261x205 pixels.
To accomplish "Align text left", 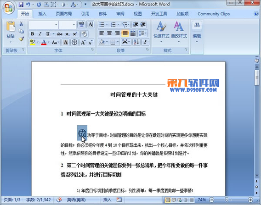I will click(x=102, y=33).
